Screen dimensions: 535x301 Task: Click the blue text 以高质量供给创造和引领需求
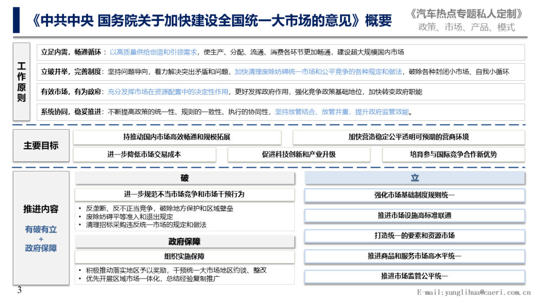(153, 52)
